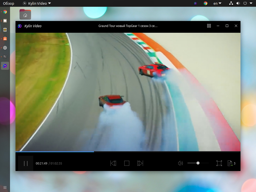Open the power menu icon
Image resolution: width=256 pixels, height=192 pixels.
pos(245,3)
